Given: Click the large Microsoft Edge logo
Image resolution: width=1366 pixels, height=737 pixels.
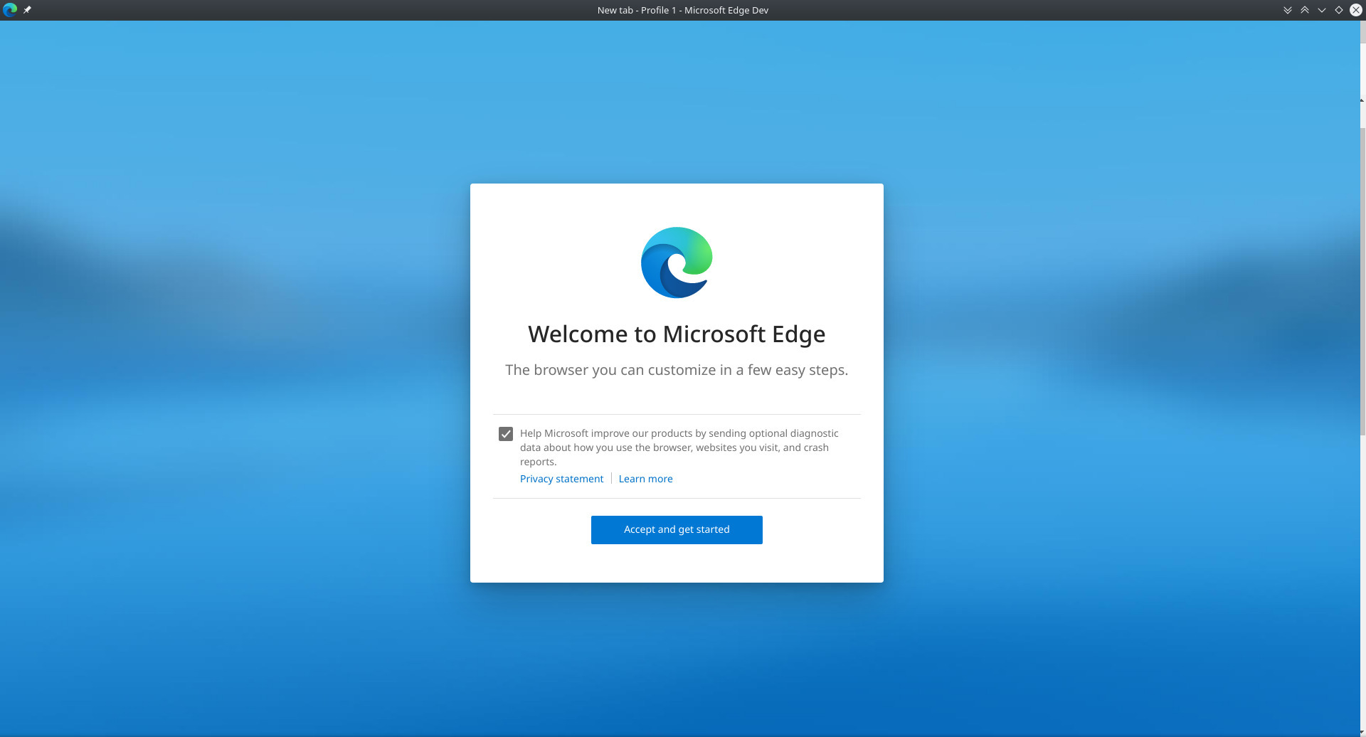Looking at the screenshot, I should 677,263.
